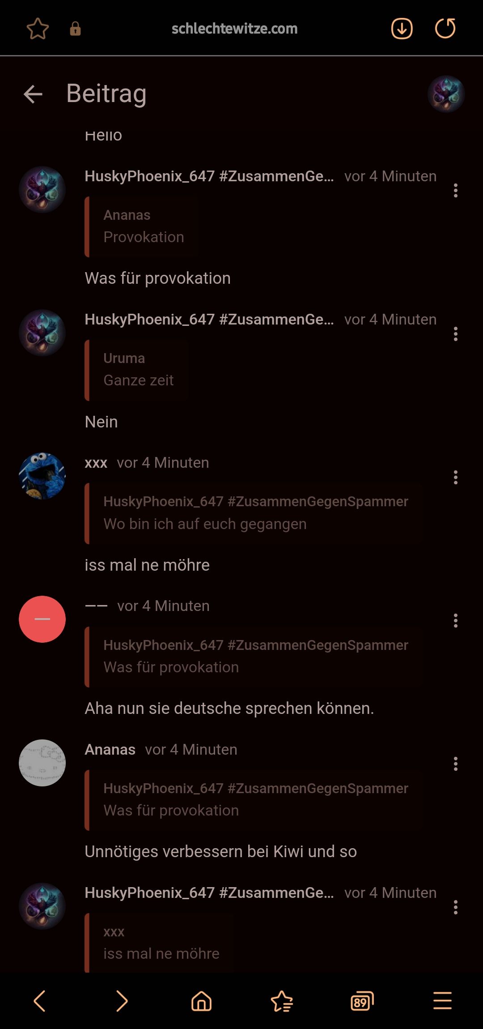Tap the schlechtewitze.com address bar
Viewport: 483px width, 1029px height.
234,29
